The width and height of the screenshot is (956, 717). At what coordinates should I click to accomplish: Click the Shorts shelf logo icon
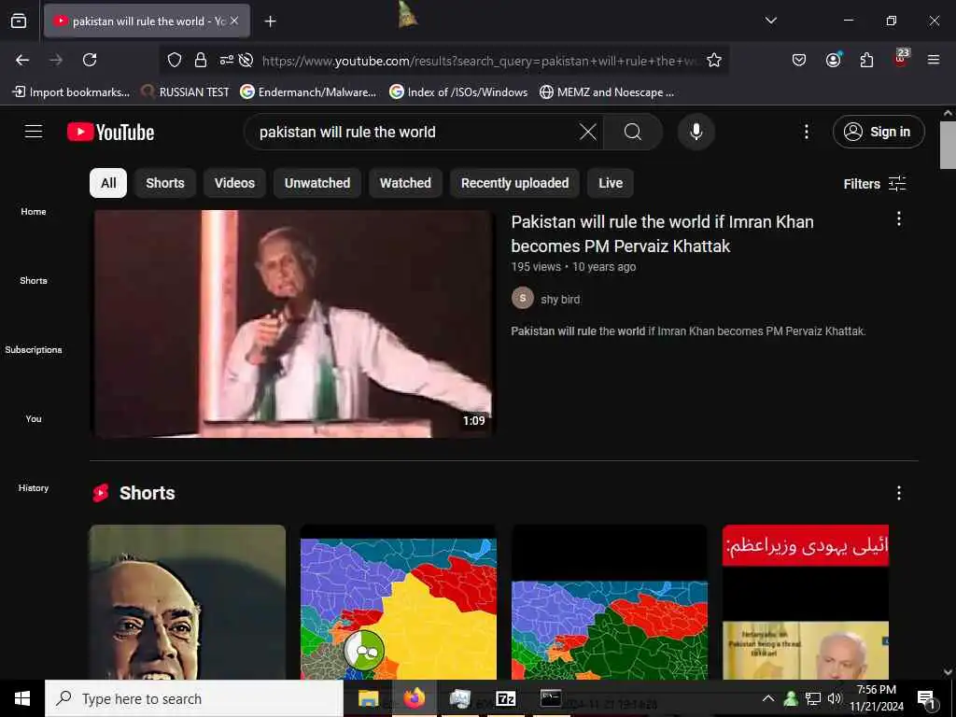click(x=101, y=493)
